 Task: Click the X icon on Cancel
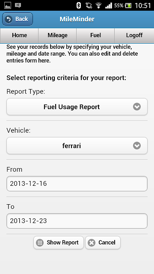92,243
